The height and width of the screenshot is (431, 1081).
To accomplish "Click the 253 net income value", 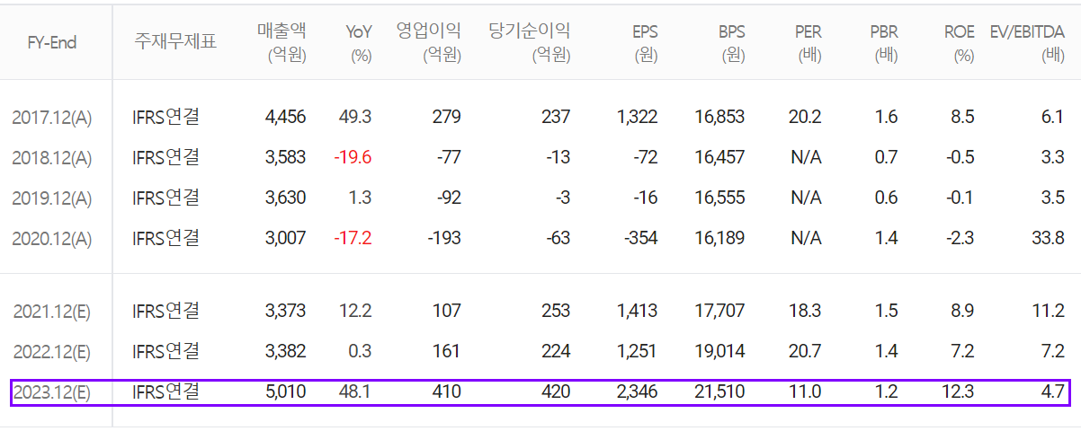I will 556,311.
